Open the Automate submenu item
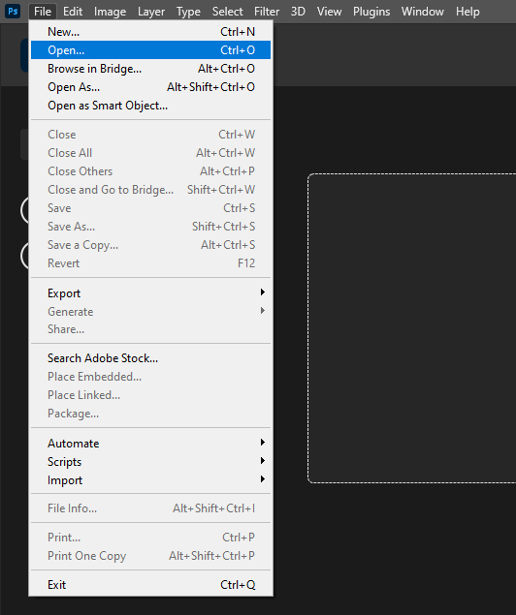Screen dimensions: 516x615 pos(150,444)
